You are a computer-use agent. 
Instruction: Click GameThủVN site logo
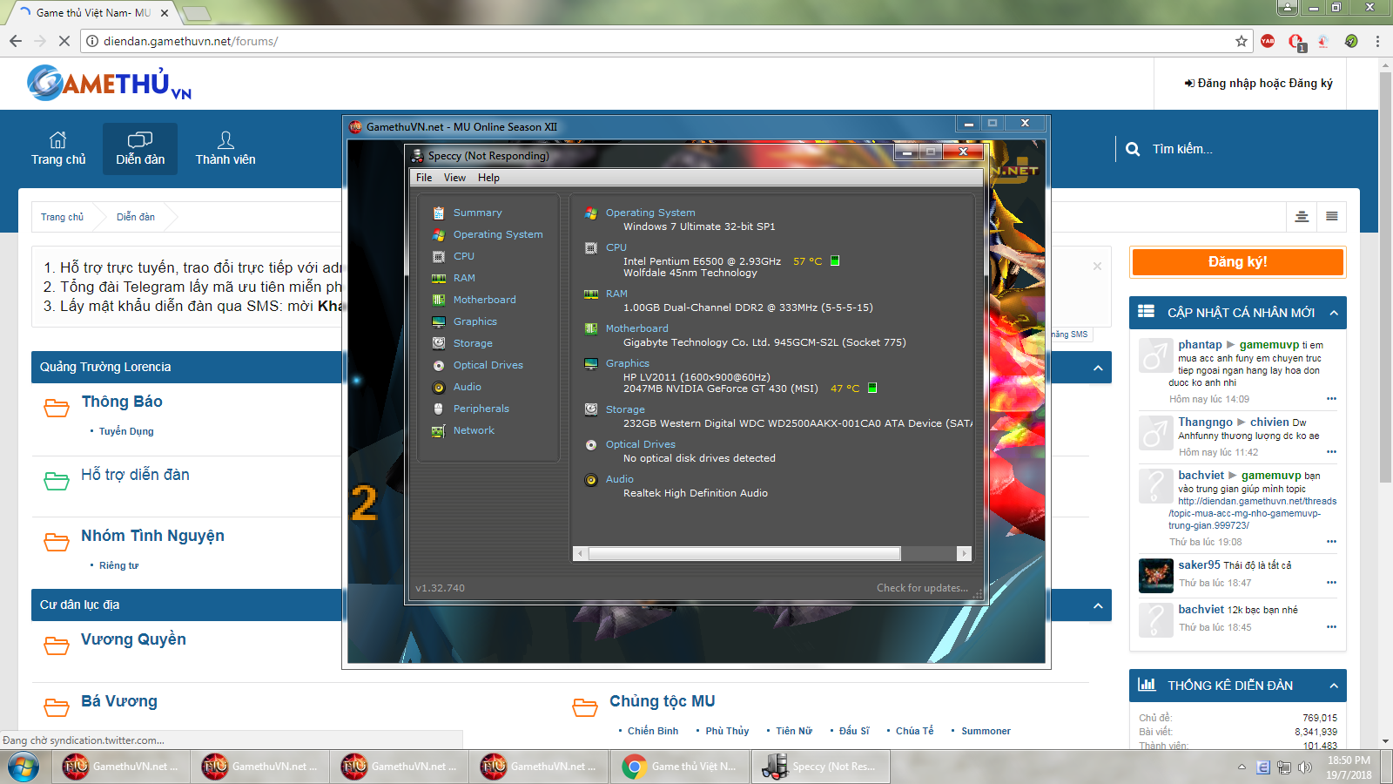pos(109,84)
